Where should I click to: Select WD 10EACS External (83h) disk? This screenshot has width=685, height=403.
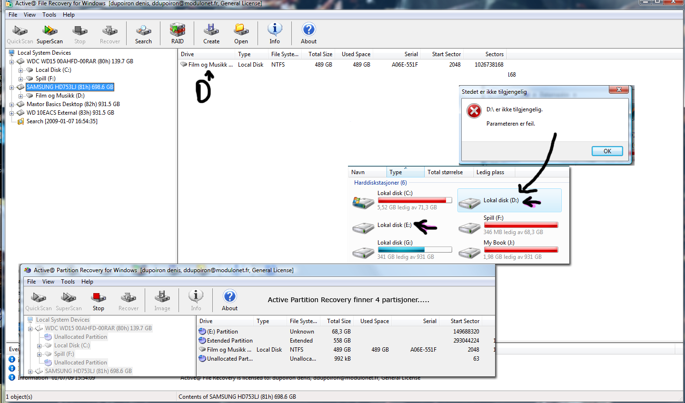coord(70,113)
